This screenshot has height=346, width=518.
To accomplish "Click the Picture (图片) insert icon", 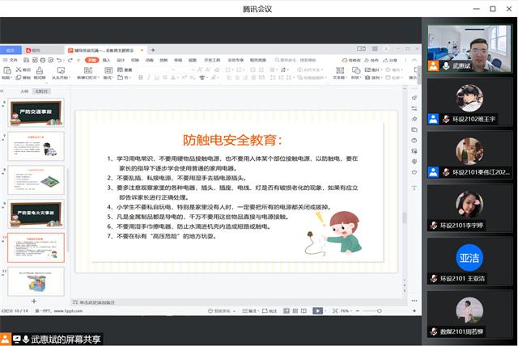I will click(x=367, y=70).
